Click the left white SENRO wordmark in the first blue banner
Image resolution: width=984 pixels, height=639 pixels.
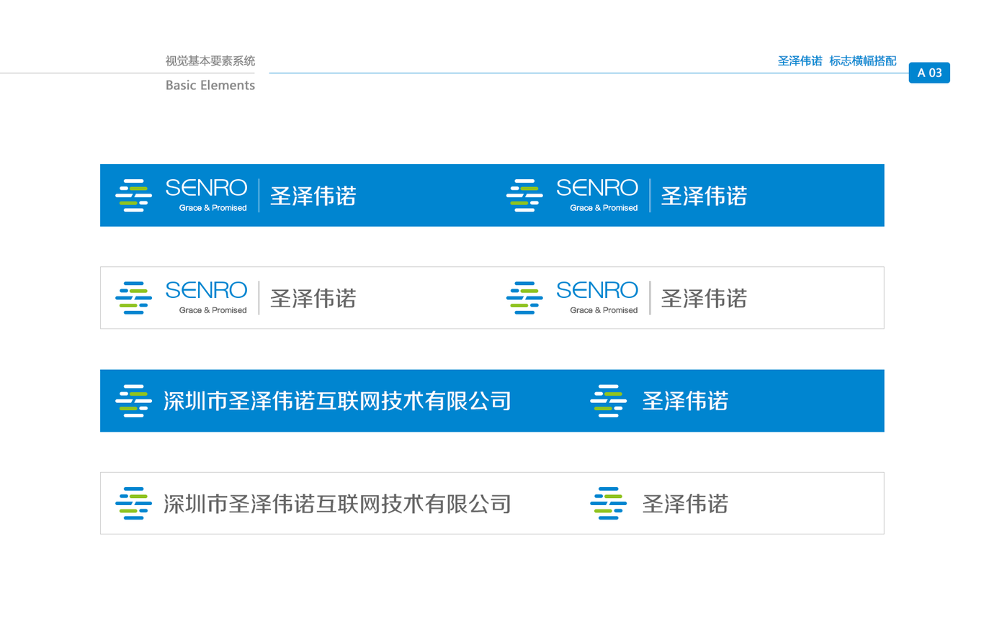point(207,188)
